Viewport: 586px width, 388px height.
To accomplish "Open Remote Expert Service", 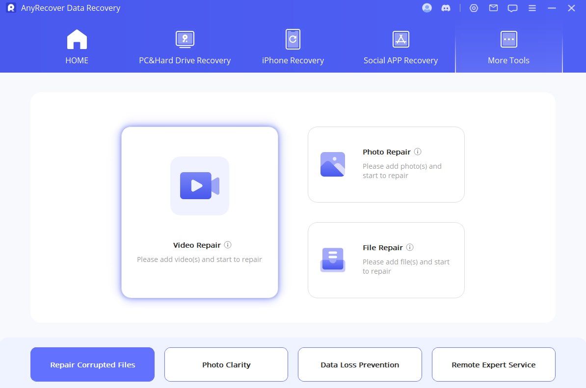I will (493, 364).
